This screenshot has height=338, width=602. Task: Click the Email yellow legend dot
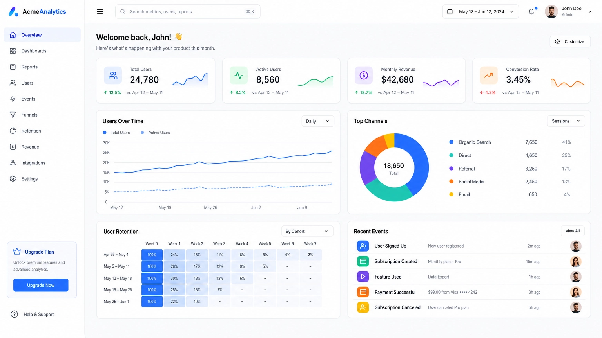coord(451,194)
